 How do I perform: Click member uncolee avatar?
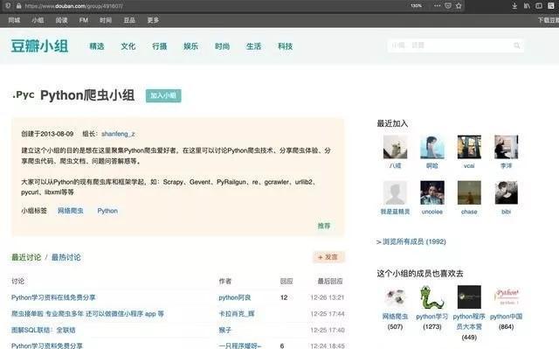point(432,192)
